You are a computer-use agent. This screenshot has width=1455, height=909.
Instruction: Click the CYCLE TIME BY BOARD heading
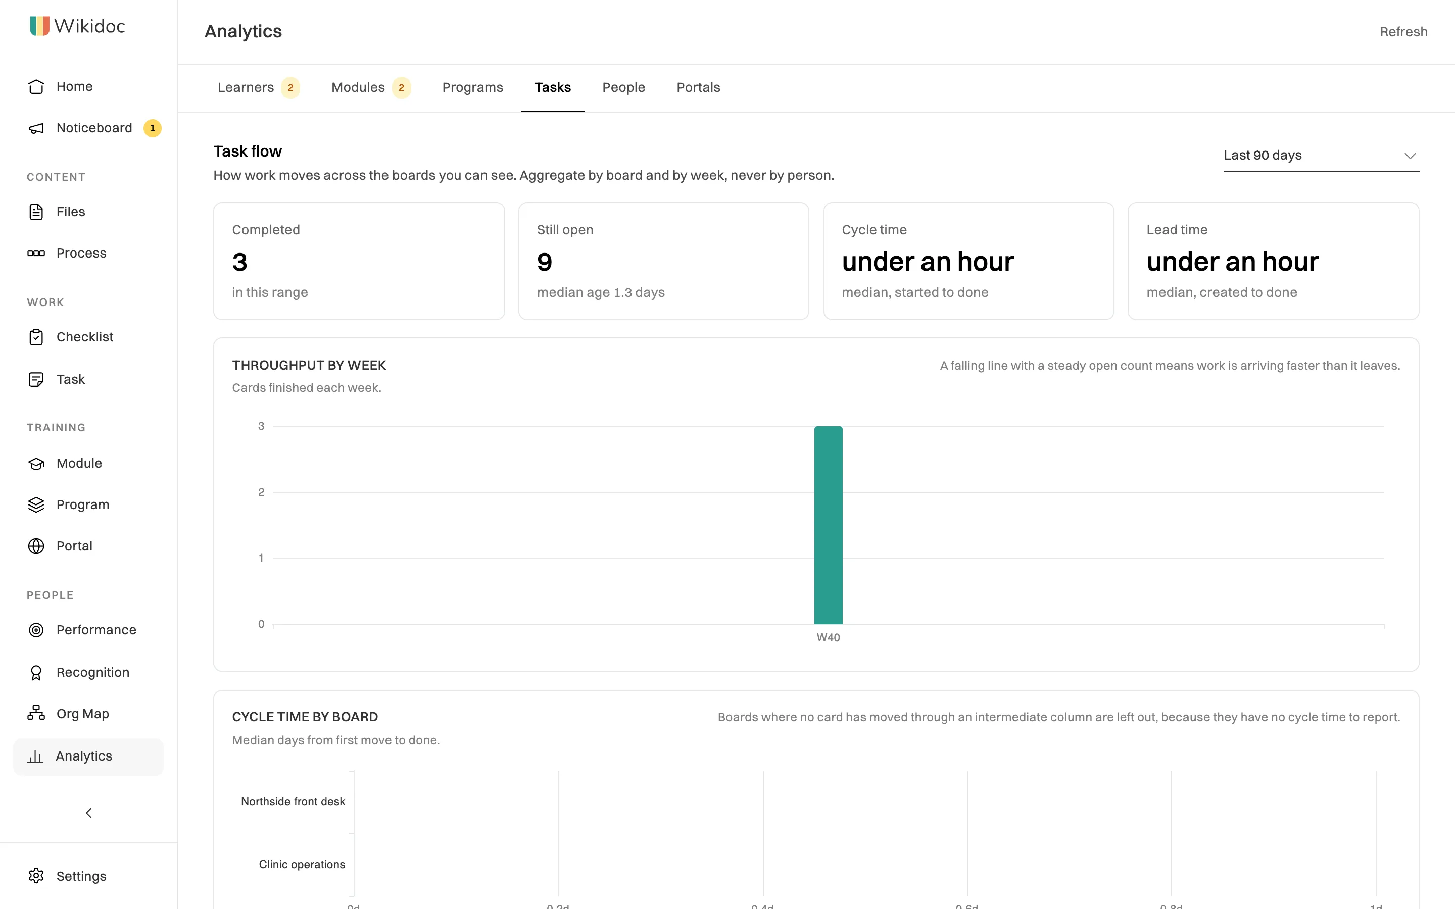[305, 717]
